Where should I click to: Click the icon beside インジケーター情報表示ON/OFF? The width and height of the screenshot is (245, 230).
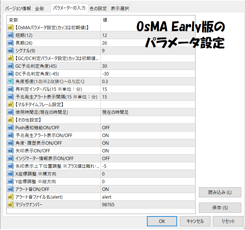(x=10, y=159)
